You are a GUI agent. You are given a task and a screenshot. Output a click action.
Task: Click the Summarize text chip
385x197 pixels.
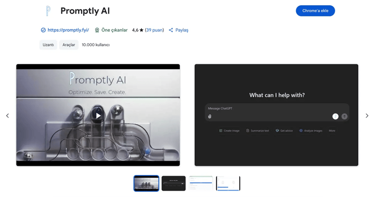click(x=258, y=131)
